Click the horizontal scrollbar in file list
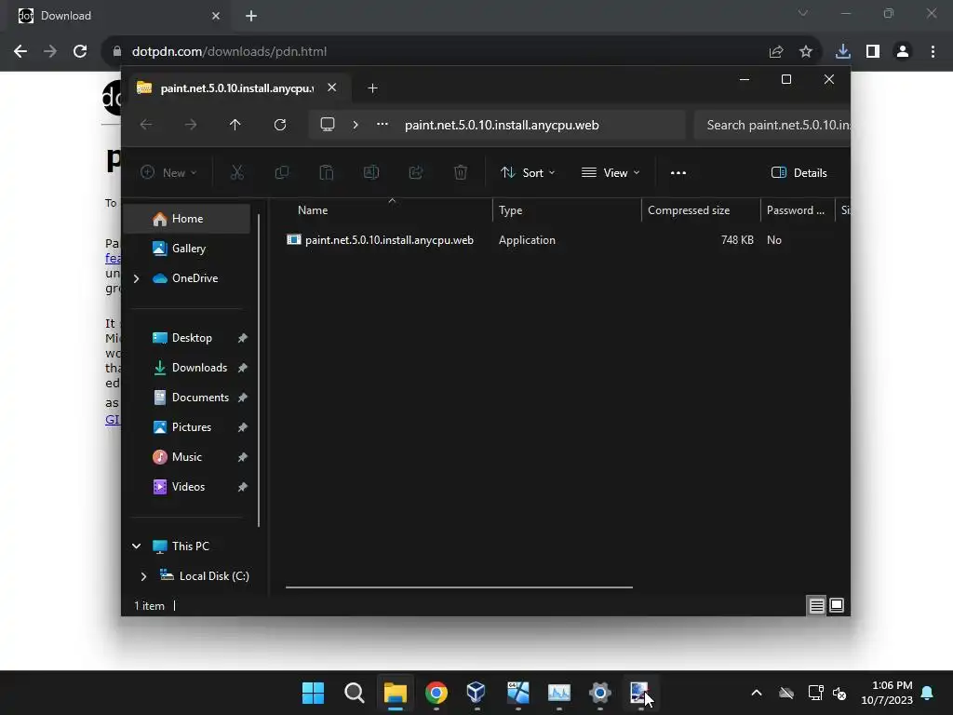 tap(459, 587)
